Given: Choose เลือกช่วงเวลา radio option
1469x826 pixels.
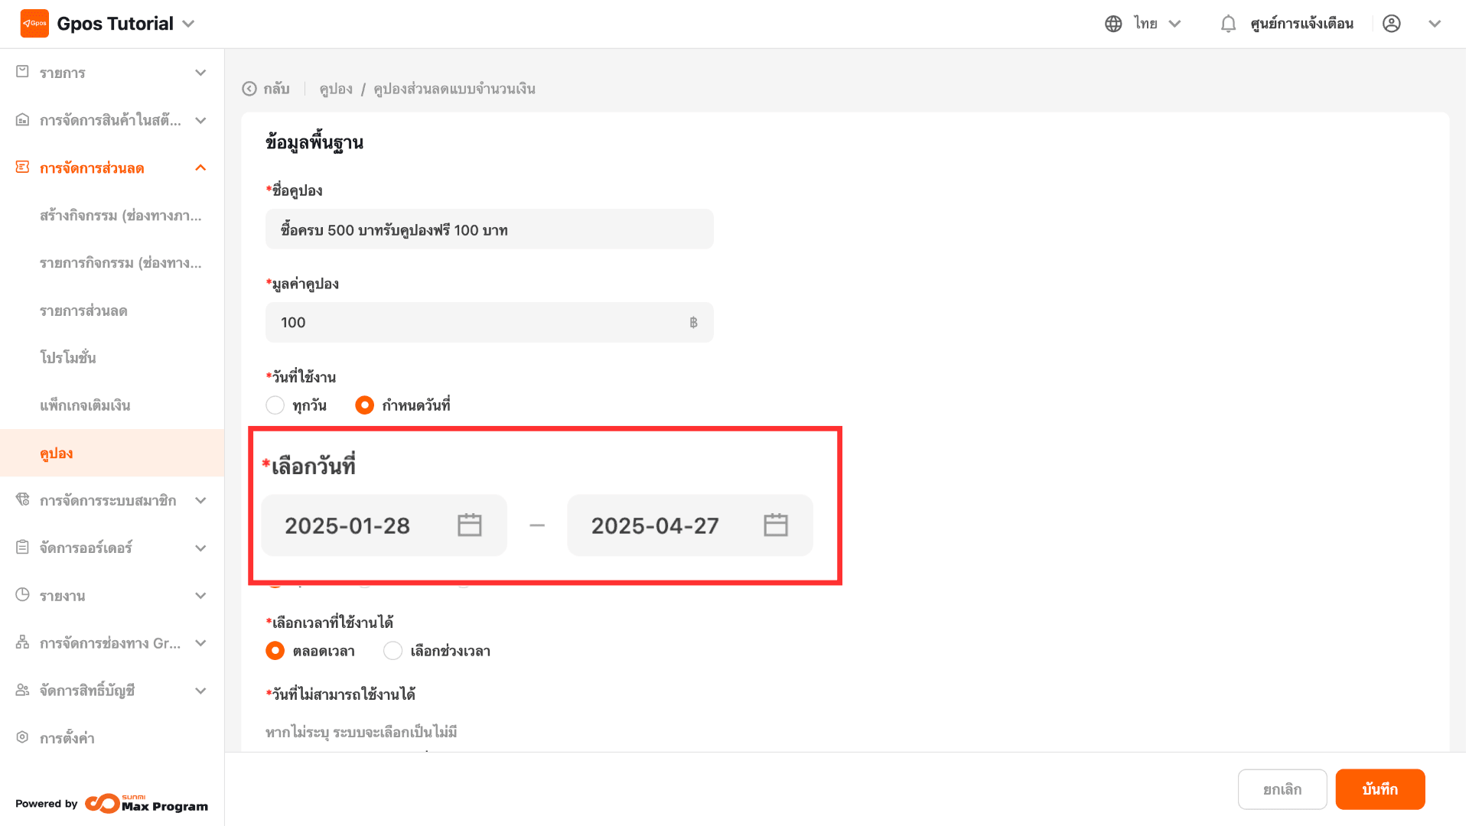Looking at the screenshot, I should (x=392, y=651).
